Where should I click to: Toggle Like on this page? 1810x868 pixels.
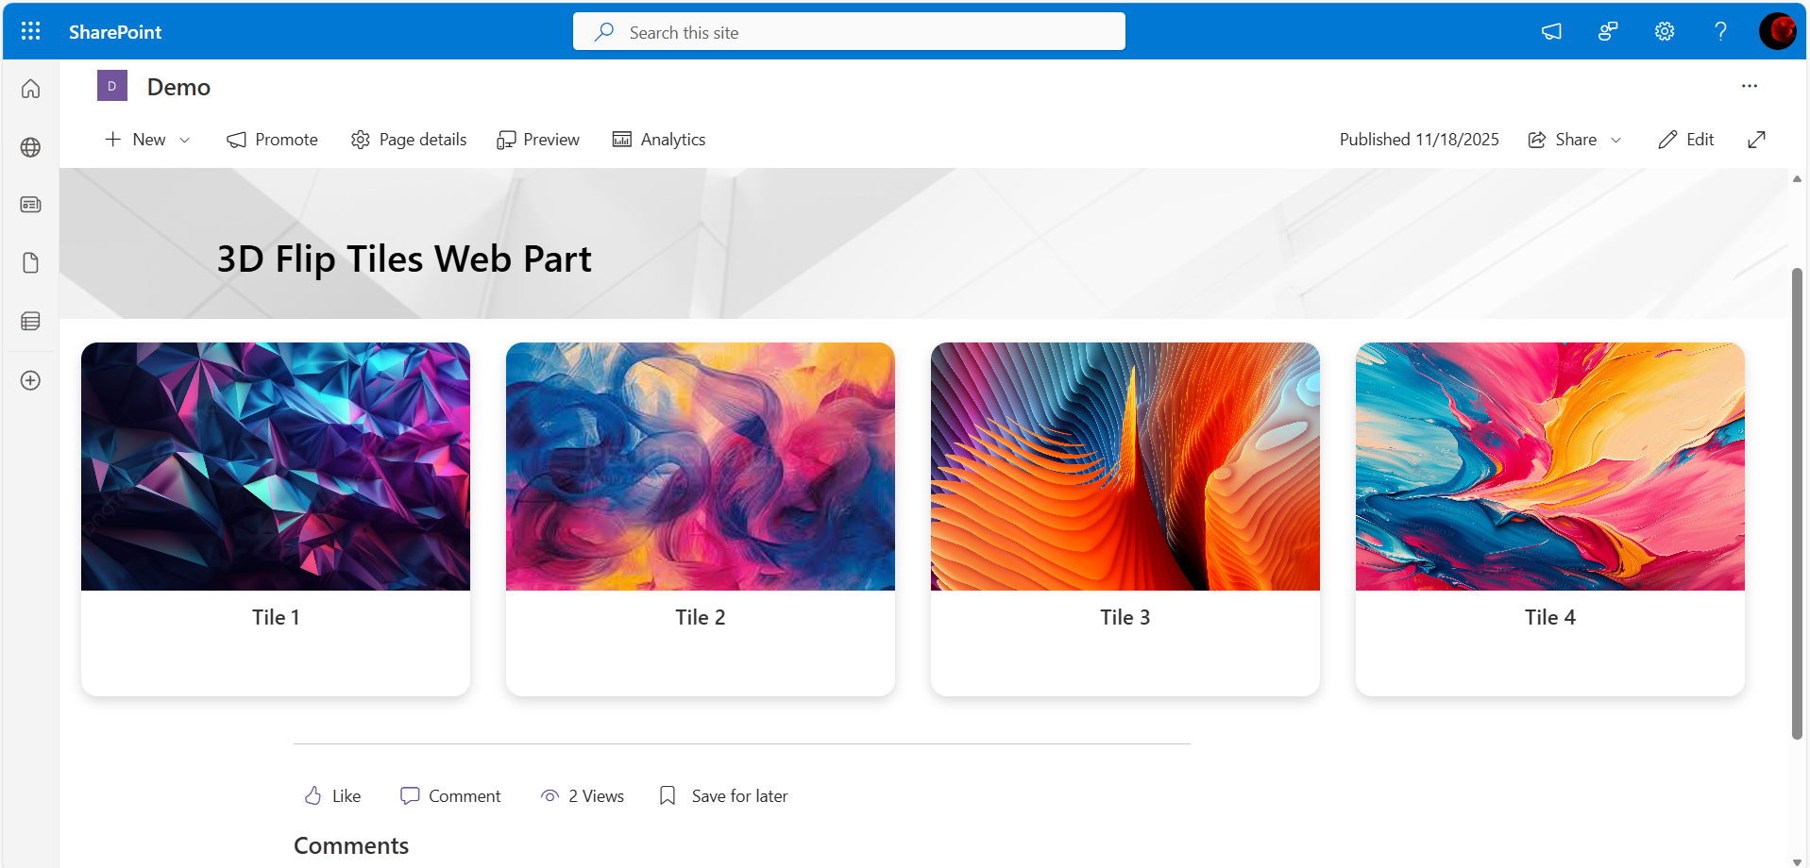click(332, 796)
